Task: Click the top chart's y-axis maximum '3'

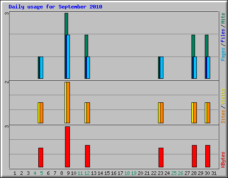Action: (x=7, y=13)
